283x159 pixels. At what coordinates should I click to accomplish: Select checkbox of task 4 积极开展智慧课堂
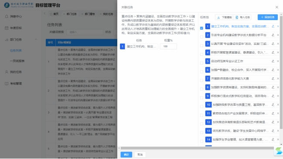[x=201, y=54]
